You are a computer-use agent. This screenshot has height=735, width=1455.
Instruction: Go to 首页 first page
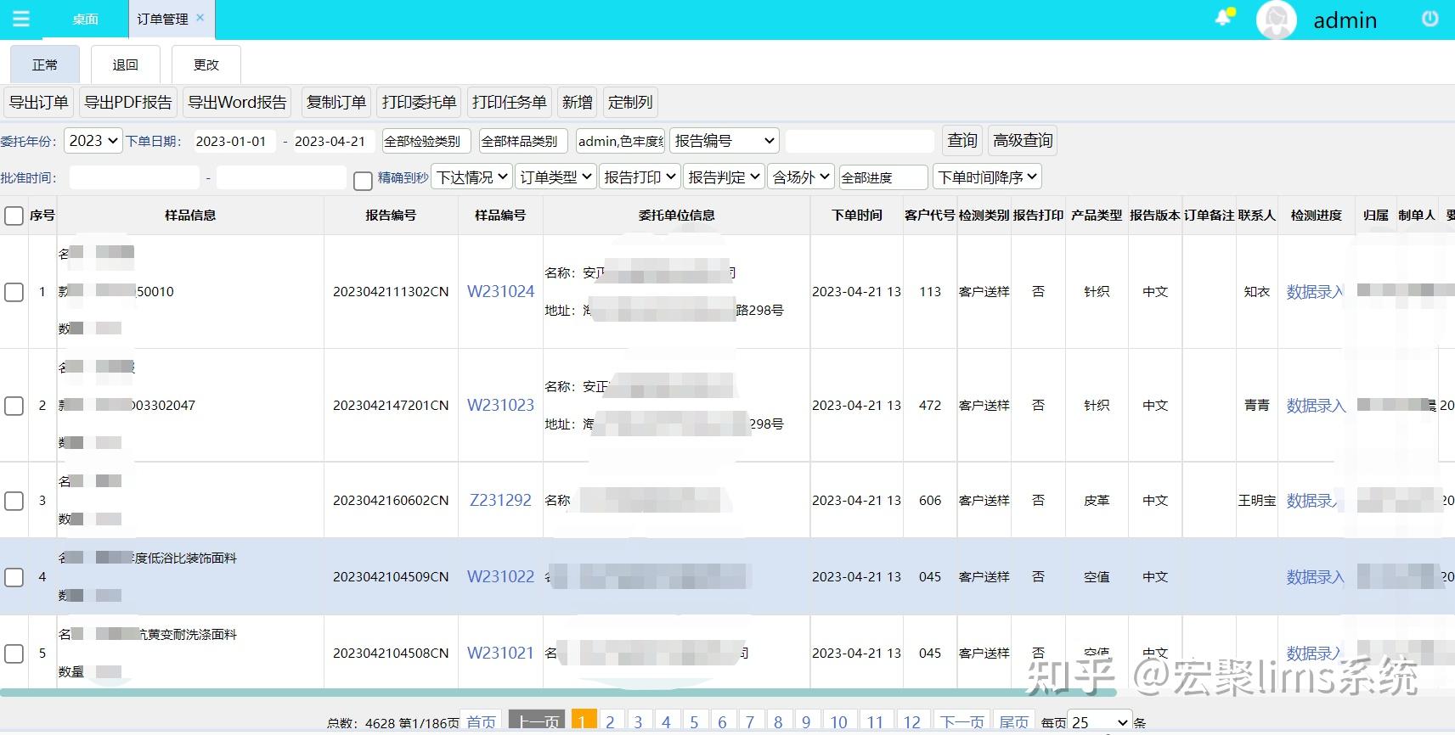click(481, 722)
